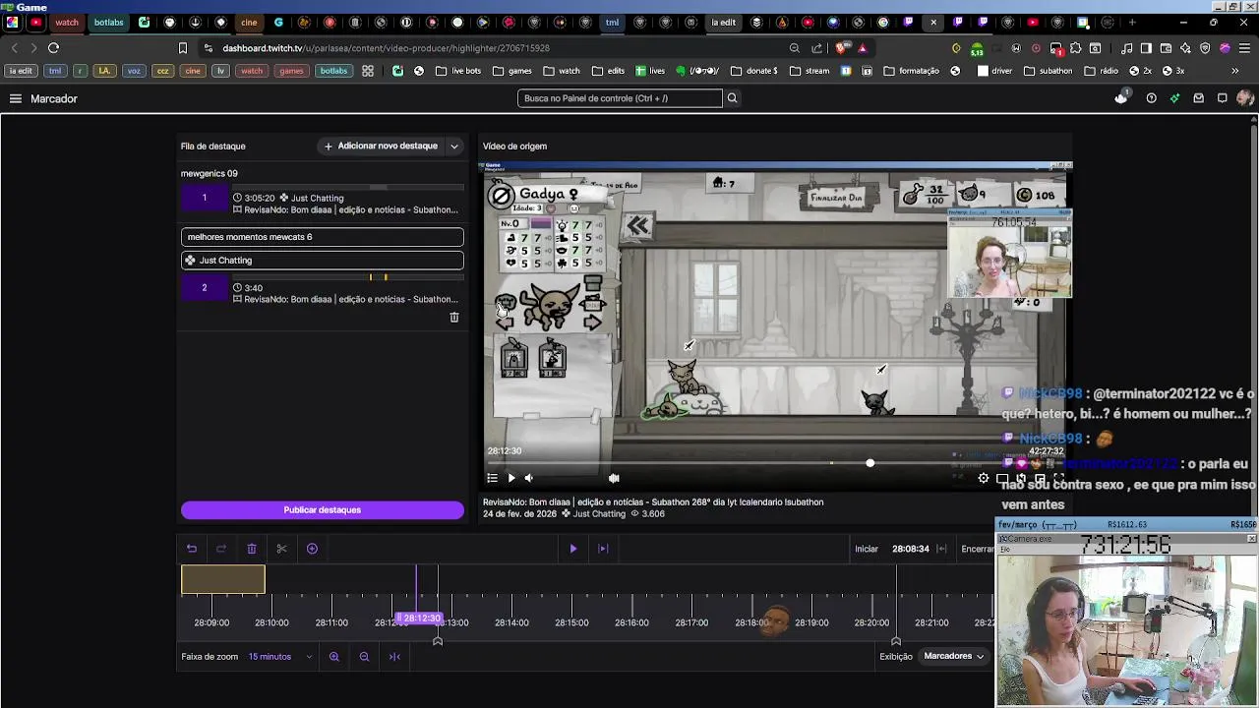
Task: Open the whispers chat bubble icon
Action: pos(1222,98)
